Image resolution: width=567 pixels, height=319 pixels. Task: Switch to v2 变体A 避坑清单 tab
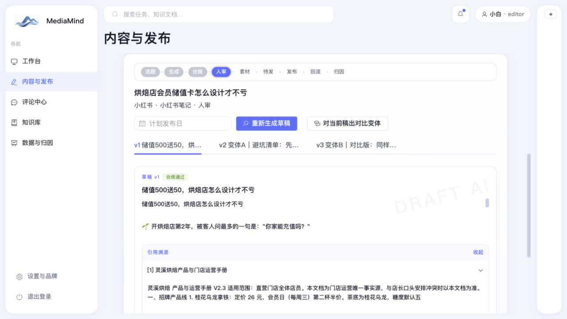(x=259, y=145)
